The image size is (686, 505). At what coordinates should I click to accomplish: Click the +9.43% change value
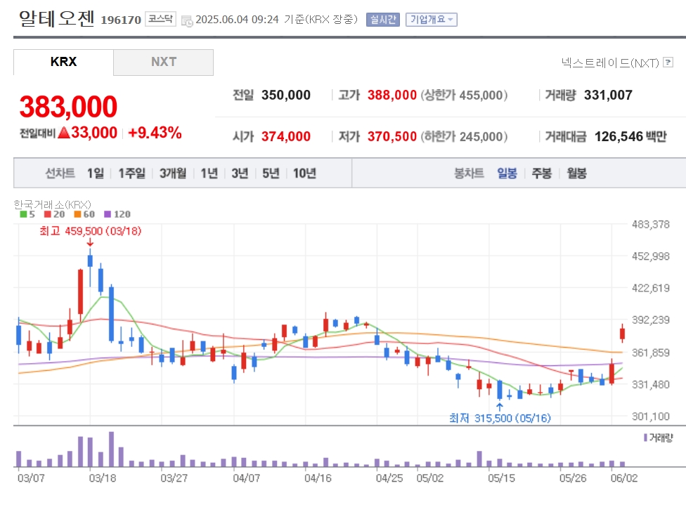(155, 133)
